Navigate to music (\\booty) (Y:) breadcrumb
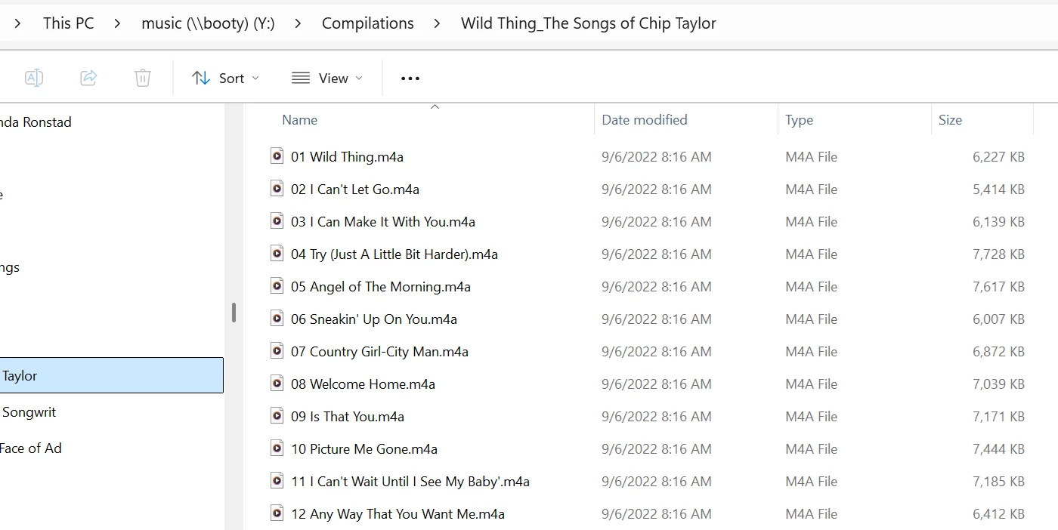The width and height of the screenshot is (1058, 530). (x=208, y=23)
